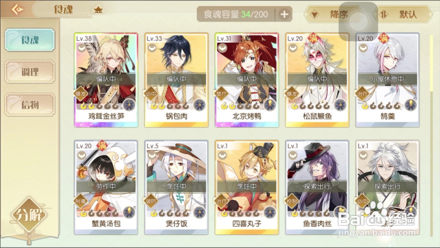Click the vertical scrollbar on right edge
The image size is (440, 248).
pos(432,63)
